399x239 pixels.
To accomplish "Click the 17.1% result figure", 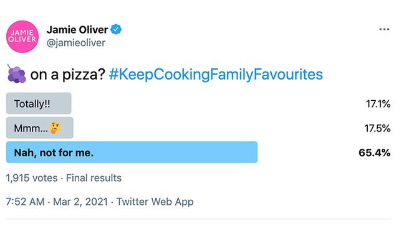I will (378, 104).
